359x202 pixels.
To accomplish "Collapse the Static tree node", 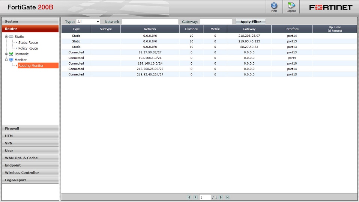I will click(x=6, y=37).
